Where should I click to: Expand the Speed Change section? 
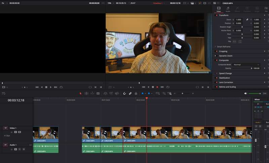[x=225, y=73]
